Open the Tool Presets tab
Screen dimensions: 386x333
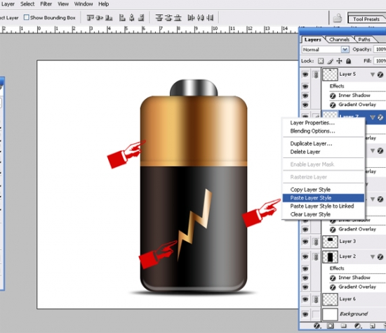pos(366,19)
